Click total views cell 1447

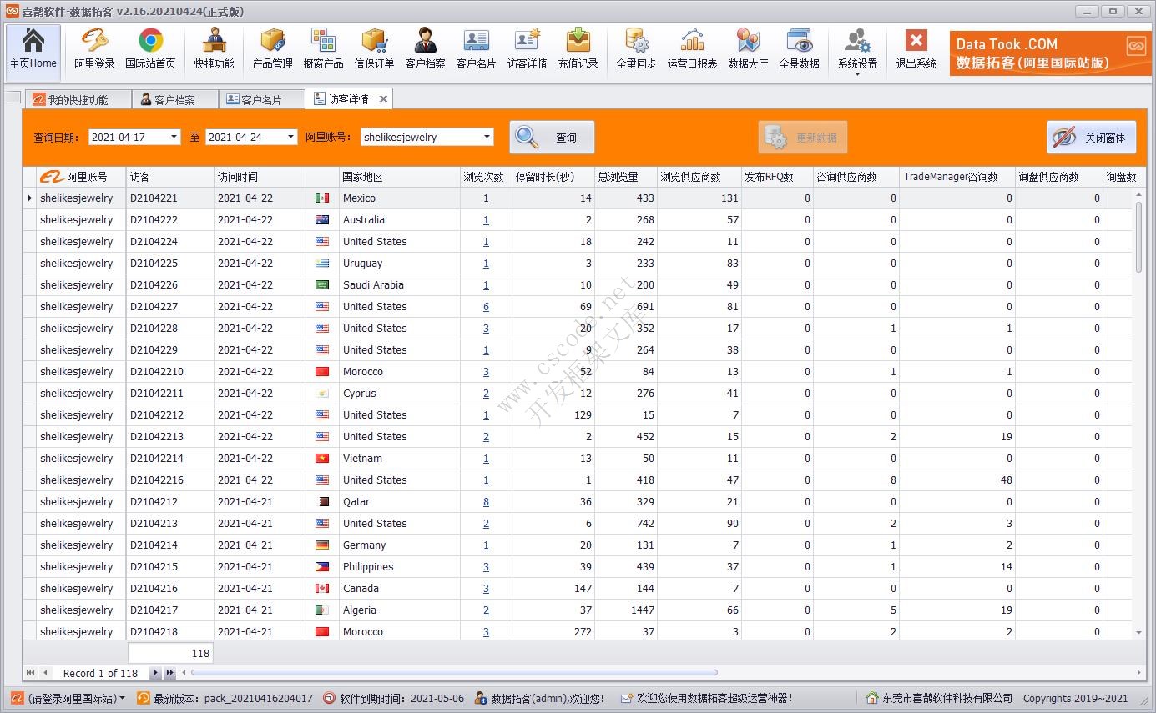click(x=626, y=610)
